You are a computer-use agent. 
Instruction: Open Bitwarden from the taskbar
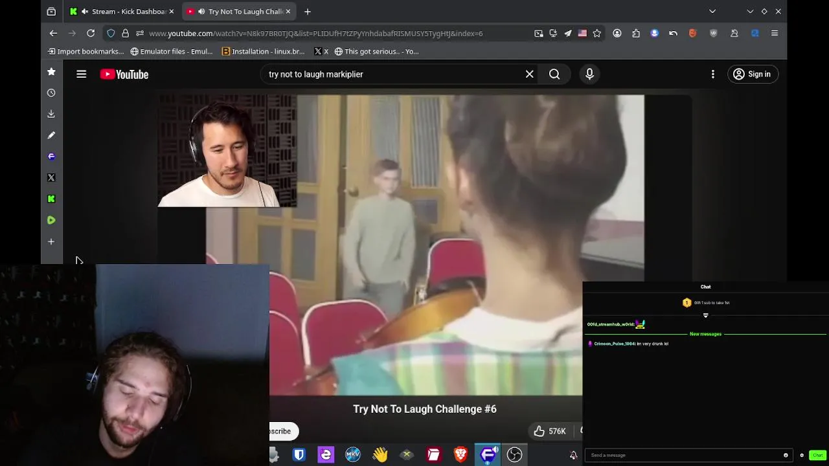pos(299,455)
